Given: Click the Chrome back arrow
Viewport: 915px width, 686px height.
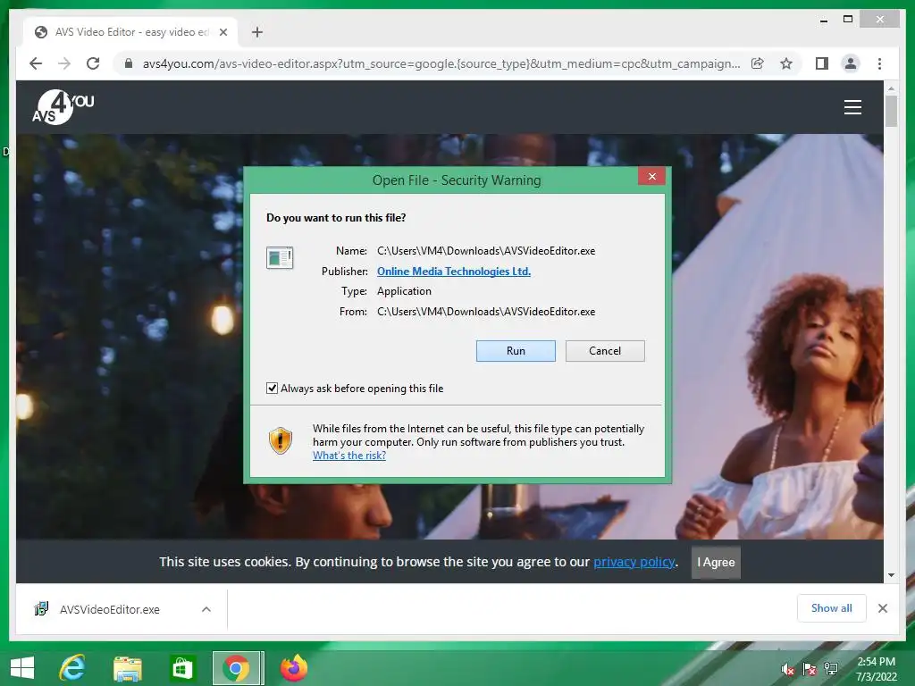Looking at the screenshot, I should (x=36, y=63).
